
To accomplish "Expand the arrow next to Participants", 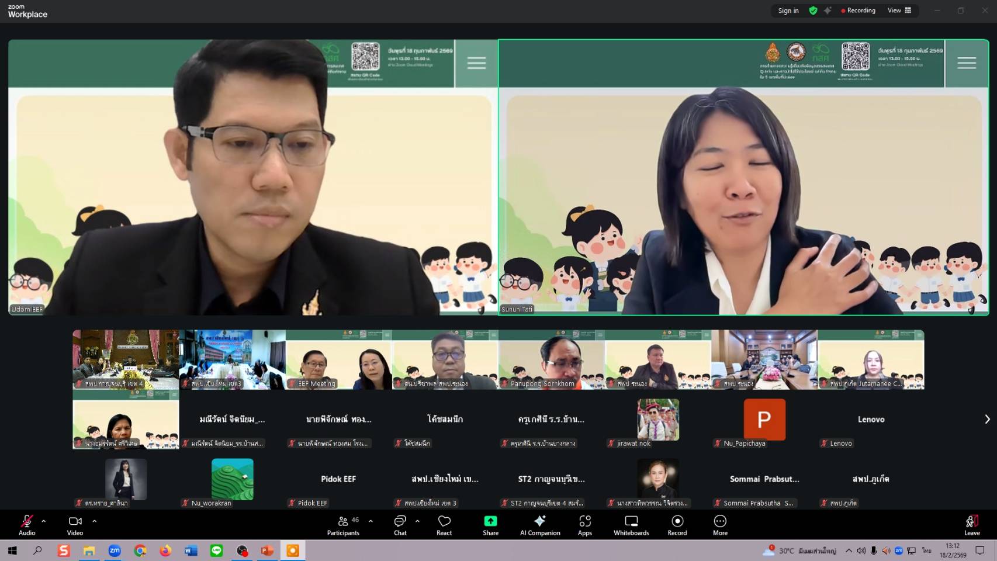I will (371, 521).
